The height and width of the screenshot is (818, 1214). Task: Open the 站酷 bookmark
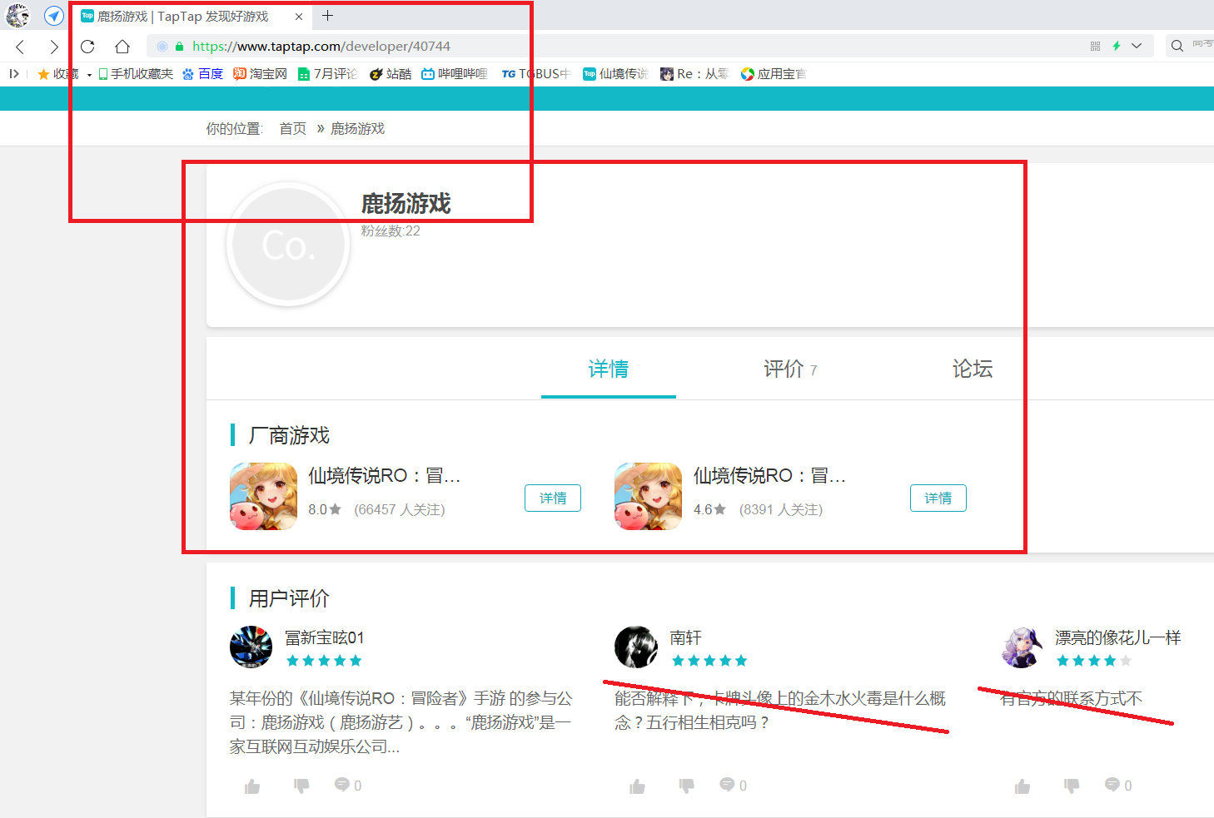tap(391, 74)
